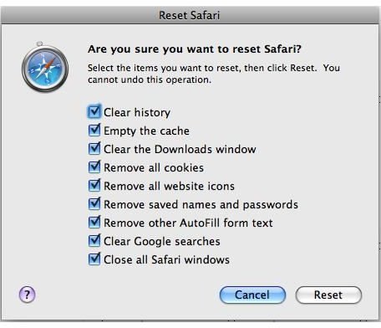
Task: Click the Cancel button
Action: point(252,295)
